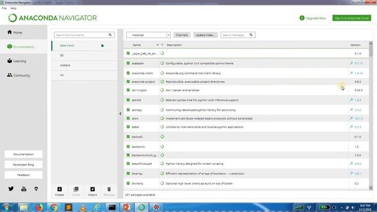The height and width of the screenshot is (212, 377).
Task: Toggle checkbox for astropy package
Action: click(128, 110)
